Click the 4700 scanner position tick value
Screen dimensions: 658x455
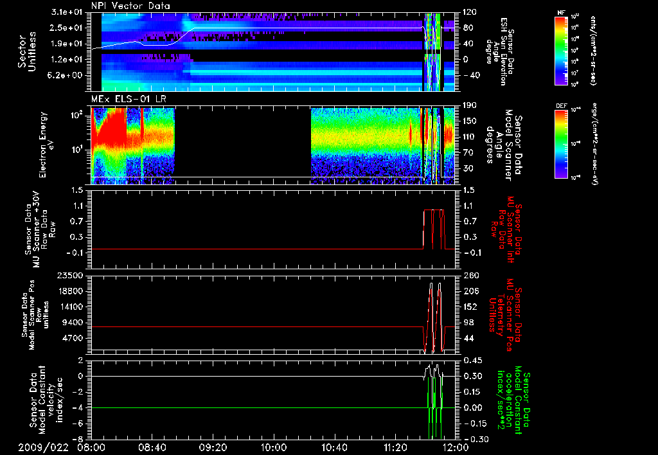73,338
